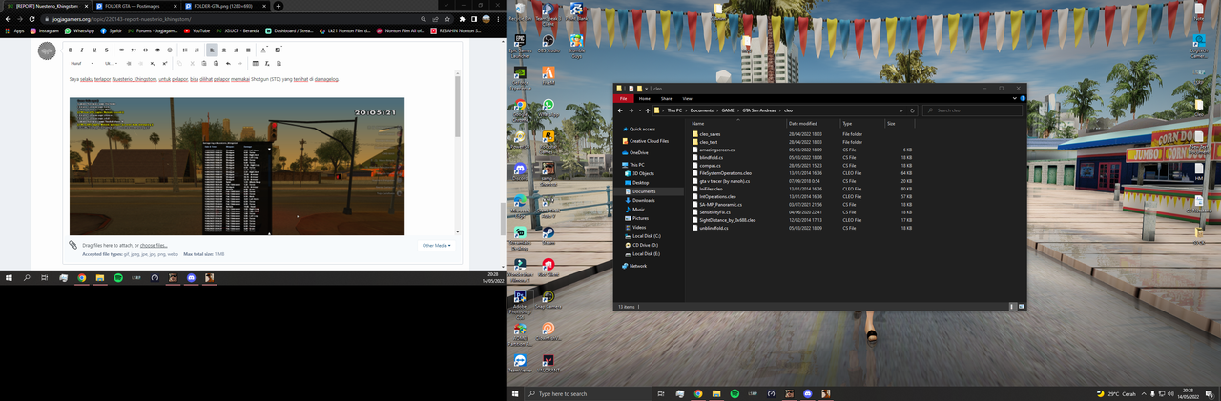Toggle bold formatting in forum editor
The height and width of the screenshot is (401, 1221).
71,50
